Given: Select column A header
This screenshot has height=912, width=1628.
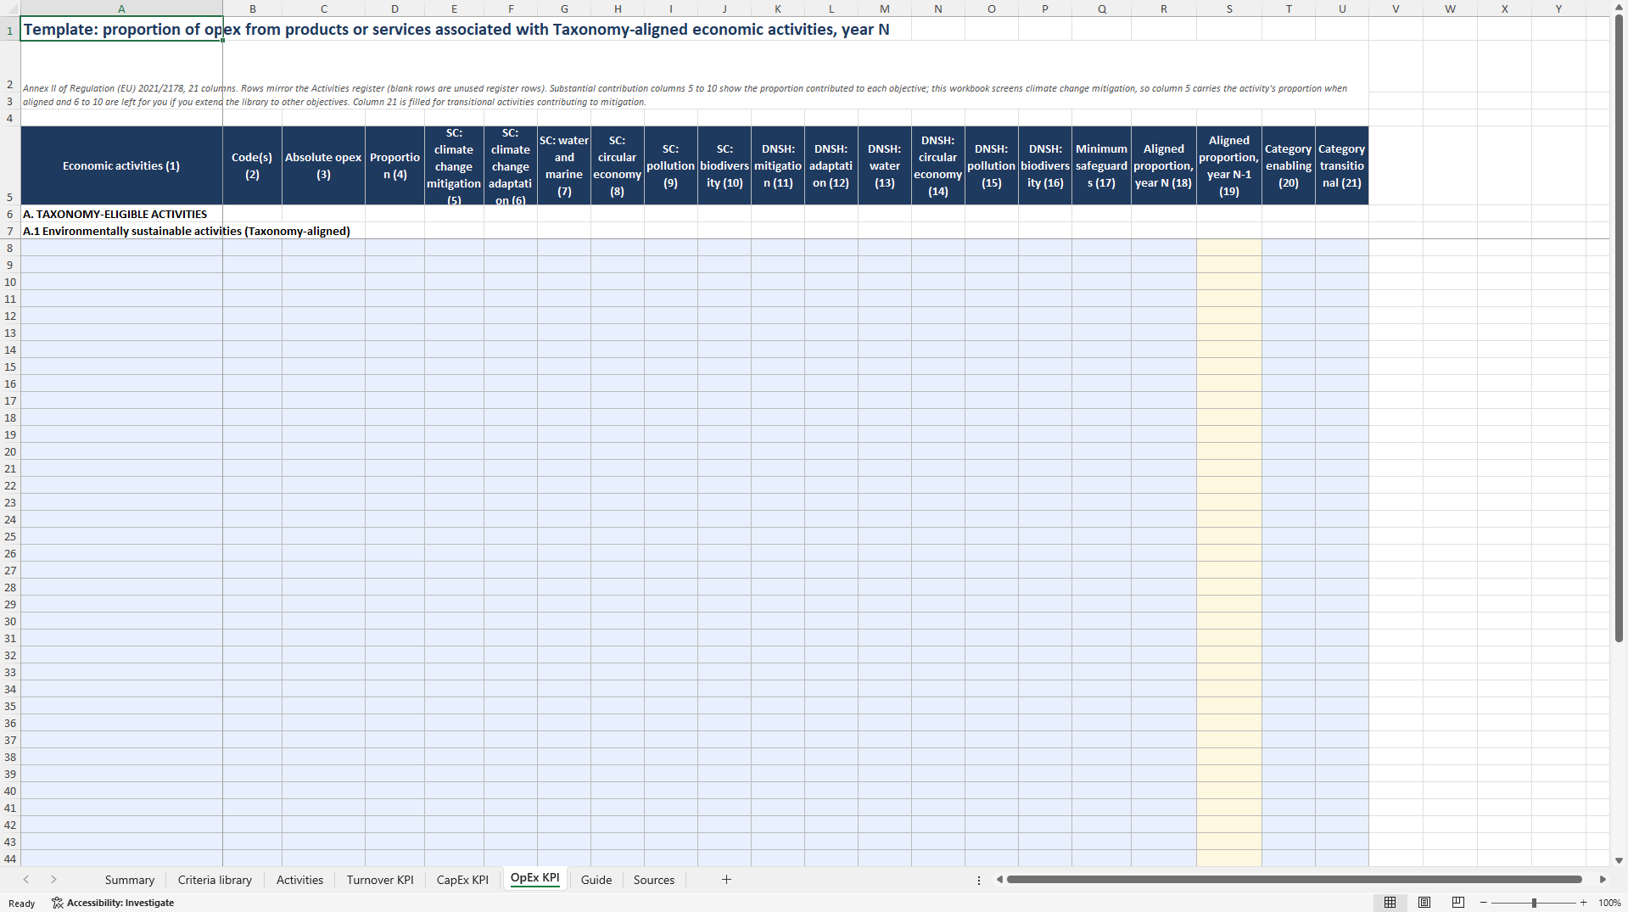Looking at the screenshot, I should (x=121, y=8).
